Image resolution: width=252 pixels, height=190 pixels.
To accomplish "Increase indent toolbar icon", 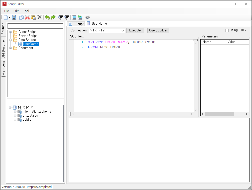I will [x=61, y=17].
